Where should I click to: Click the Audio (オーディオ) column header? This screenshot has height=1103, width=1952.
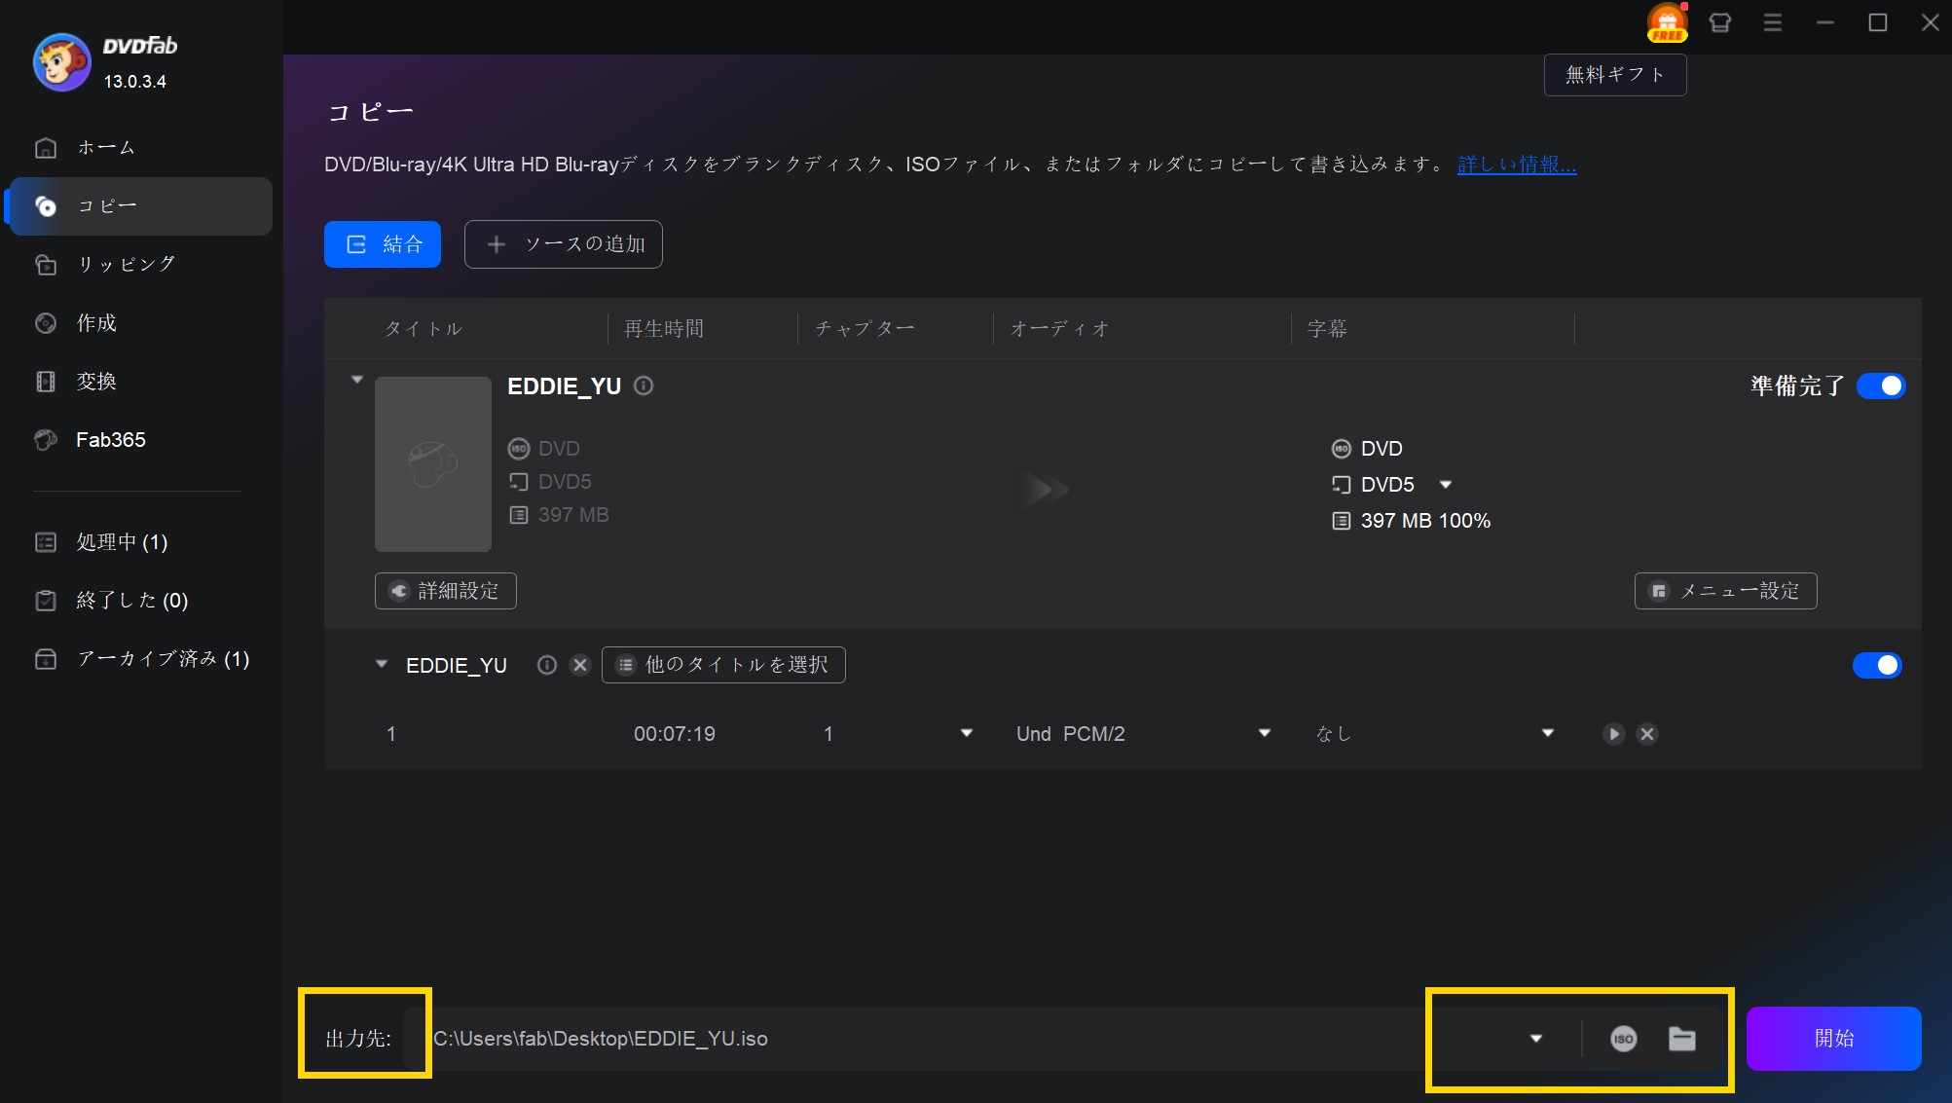[x=1059, y=329]
